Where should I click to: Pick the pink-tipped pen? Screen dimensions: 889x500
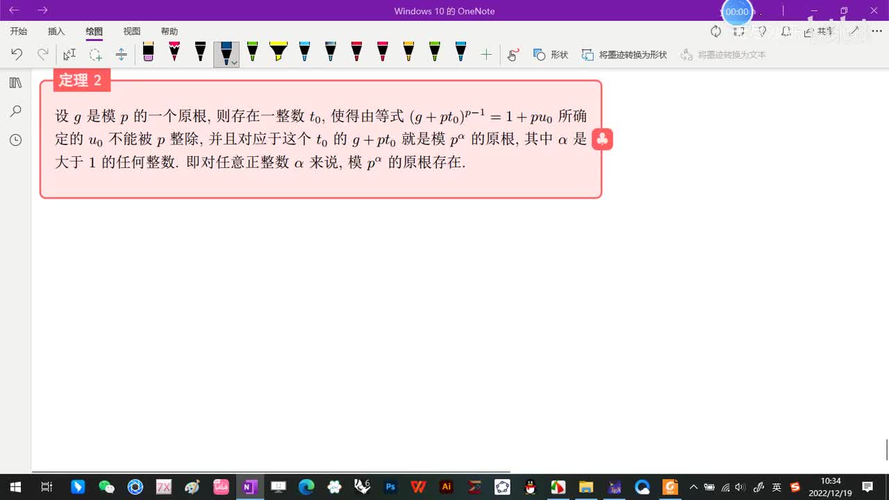[174, 52]
